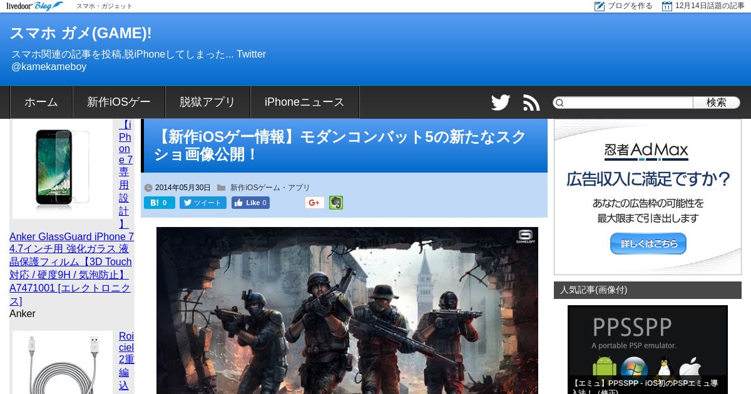Clip article with Evernote elephant icon
Viewport: 751px width, 394px height.
click(x=336, y=203)
